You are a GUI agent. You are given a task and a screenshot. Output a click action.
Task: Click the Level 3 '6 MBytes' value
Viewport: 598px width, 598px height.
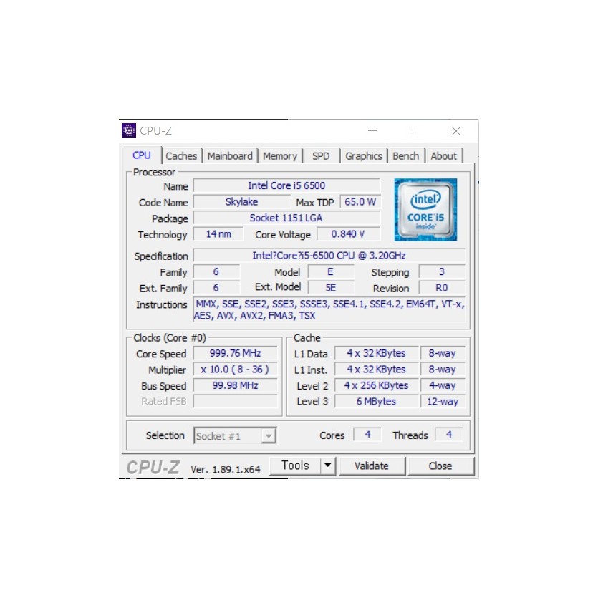pyautogui.click(x=377, y=402)
